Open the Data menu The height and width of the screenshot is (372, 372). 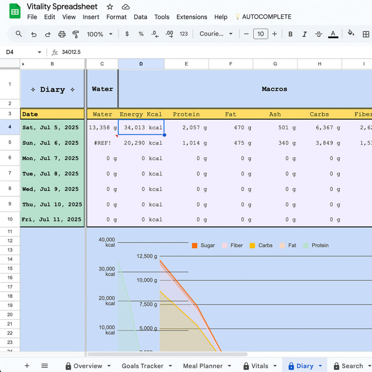pyautogui.click(x=141, y=17)
